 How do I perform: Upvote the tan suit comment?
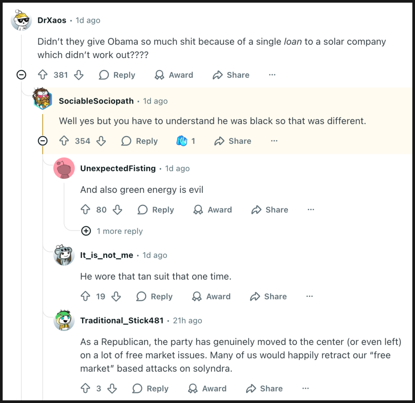(85, 296)
